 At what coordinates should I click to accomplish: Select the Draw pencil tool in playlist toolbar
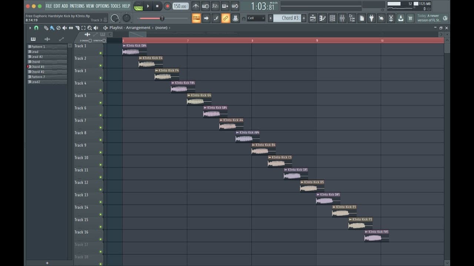tap(46, 28)
